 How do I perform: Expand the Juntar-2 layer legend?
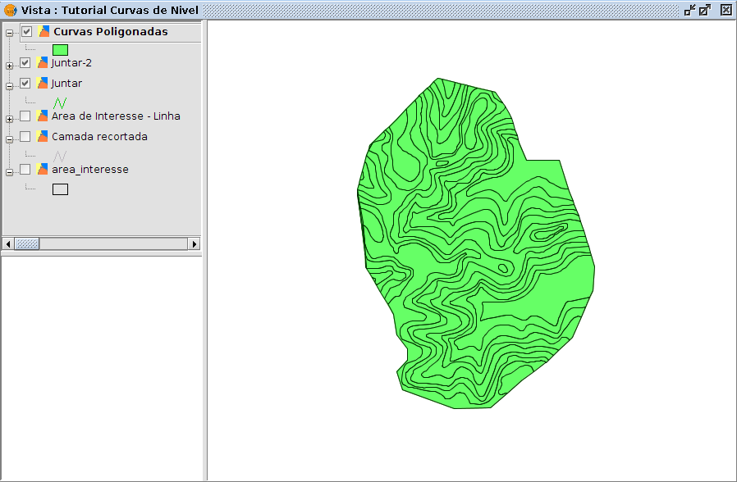click(x=9, y=66)
